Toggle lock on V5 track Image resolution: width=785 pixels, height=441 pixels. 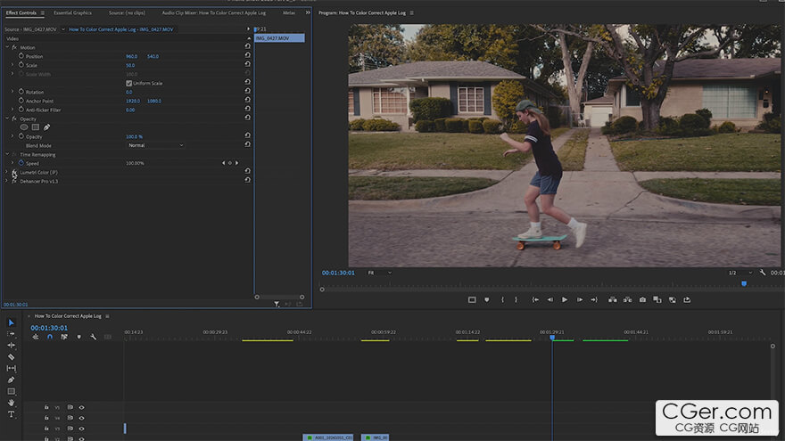(46, 407)
